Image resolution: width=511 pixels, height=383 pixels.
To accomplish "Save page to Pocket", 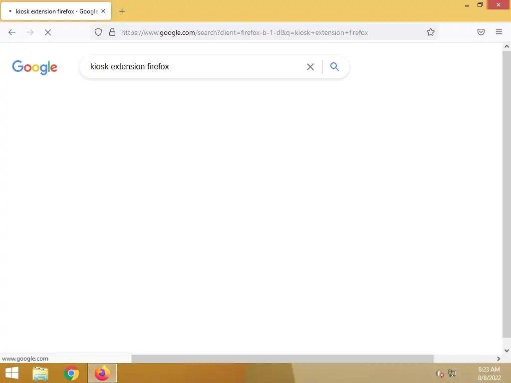I will click(481, 32).
